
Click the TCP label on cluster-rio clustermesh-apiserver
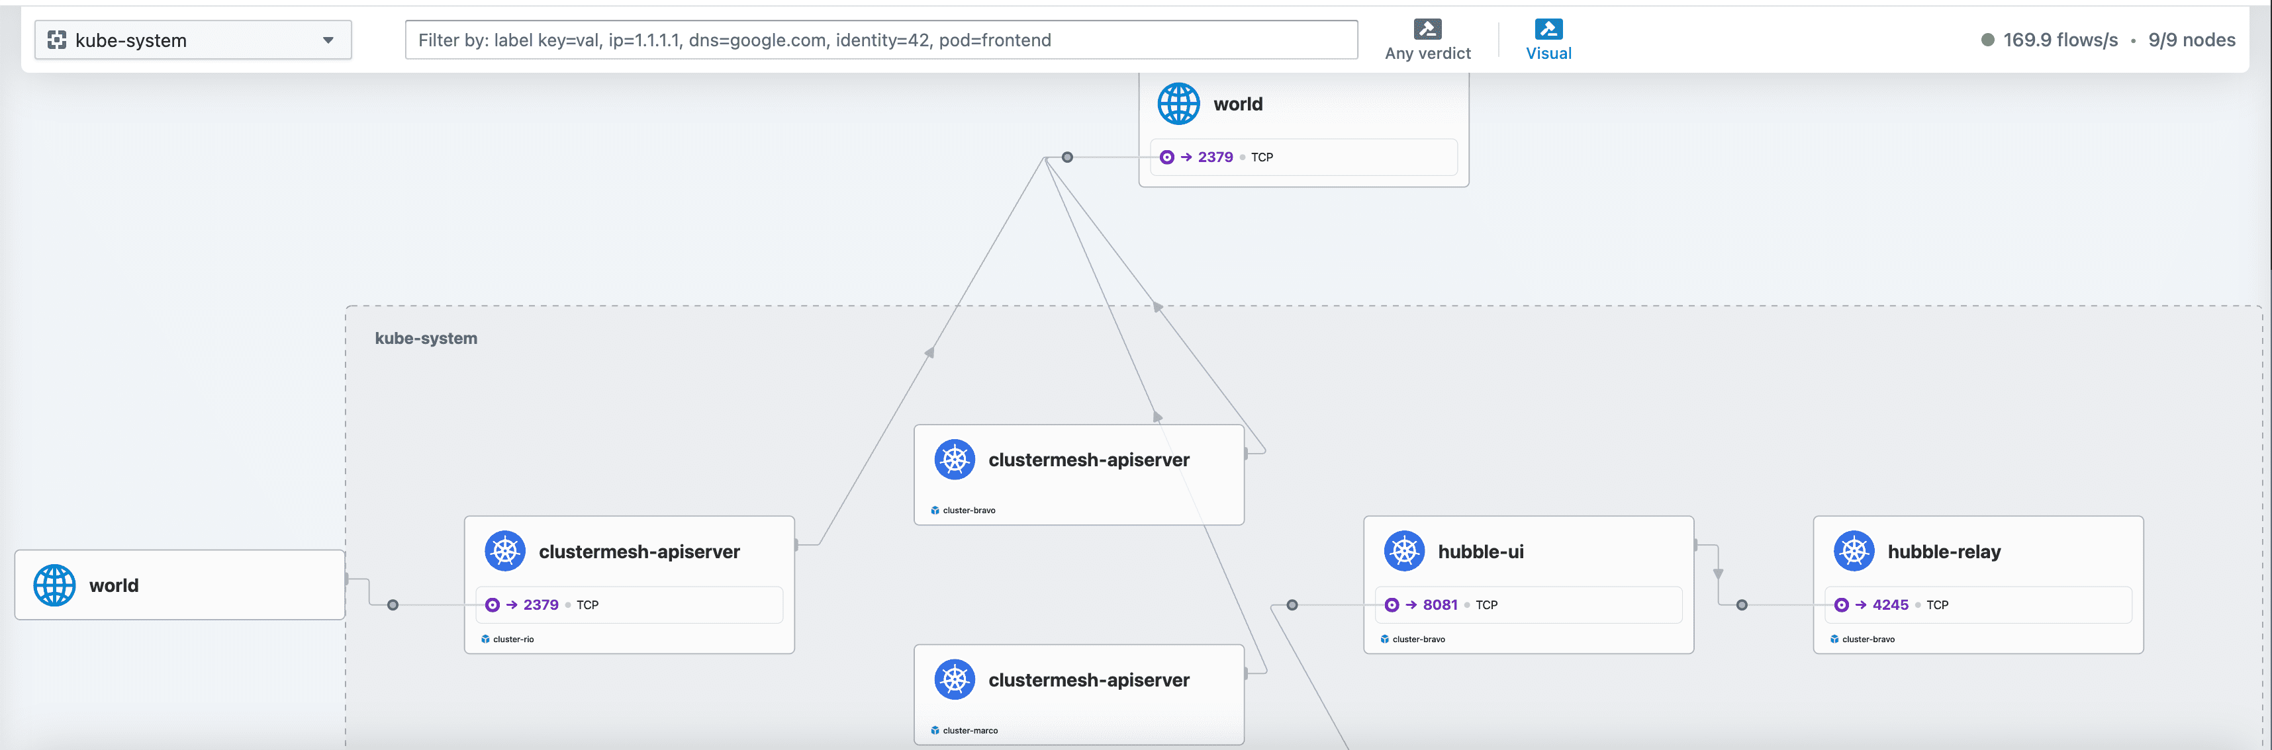(x=587, y=604)
